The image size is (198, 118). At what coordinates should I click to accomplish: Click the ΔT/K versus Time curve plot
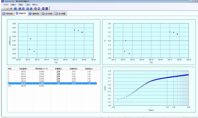(151, 88)
